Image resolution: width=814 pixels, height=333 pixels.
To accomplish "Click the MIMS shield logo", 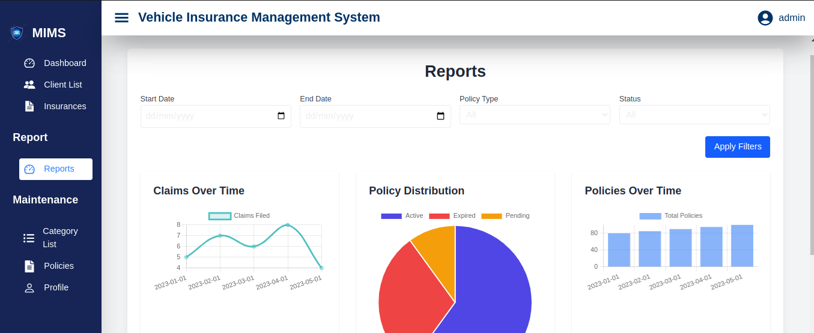I will [x=17, y=33].
